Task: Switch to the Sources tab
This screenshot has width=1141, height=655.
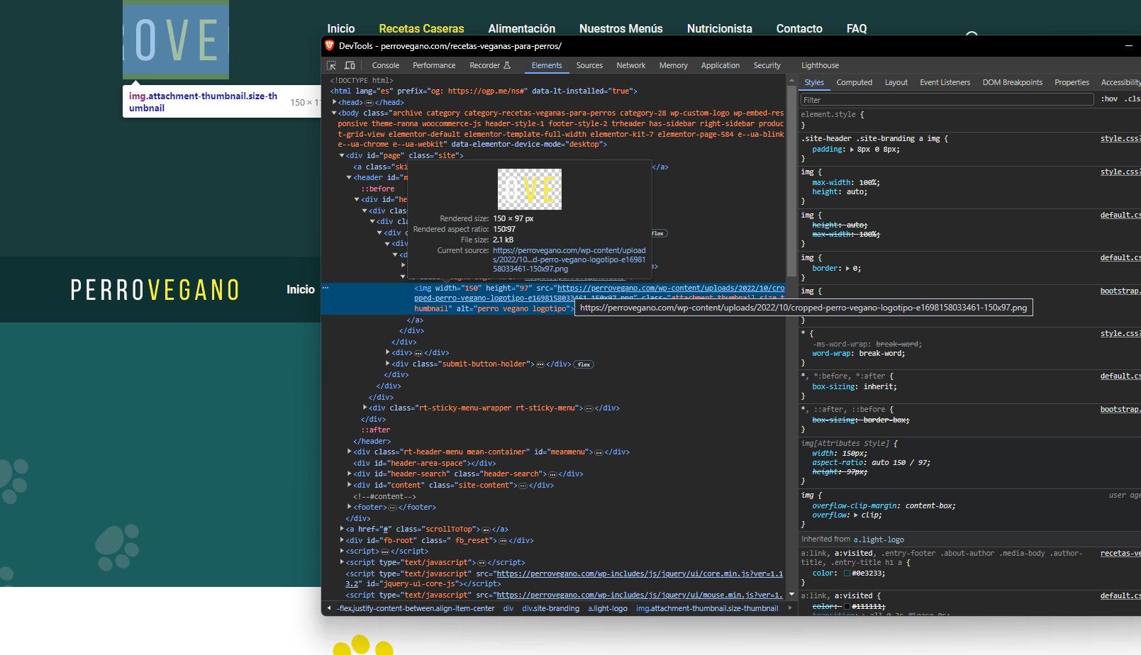Action: coord(589,65)
